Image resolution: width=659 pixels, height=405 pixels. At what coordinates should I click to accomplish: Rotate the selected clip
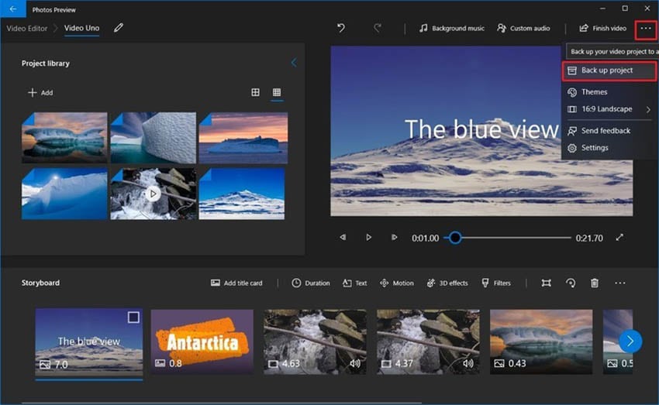coord(571,283)
